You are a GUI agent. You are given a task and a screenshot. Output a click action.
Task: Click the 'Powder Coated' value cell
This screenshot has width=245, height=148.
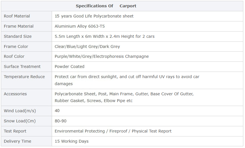pyautogui.click(x=70, y=67)
